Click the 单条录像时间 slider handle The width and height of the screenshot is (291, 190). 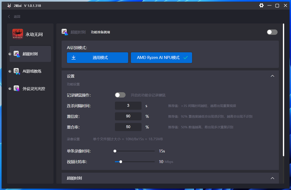[115, 151]
